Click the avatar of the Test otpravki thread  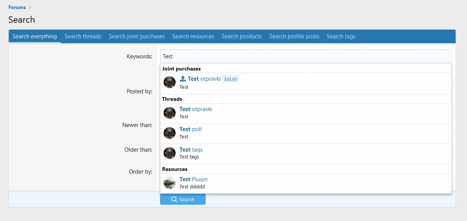(x=170, y=113)
